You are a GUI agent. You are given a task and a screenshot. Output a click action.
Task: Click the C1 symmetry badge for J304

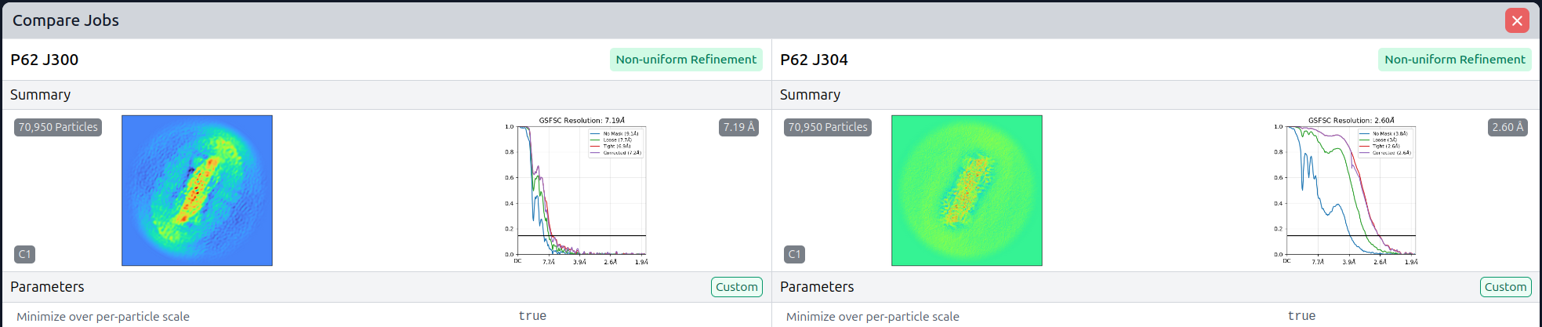794,254
